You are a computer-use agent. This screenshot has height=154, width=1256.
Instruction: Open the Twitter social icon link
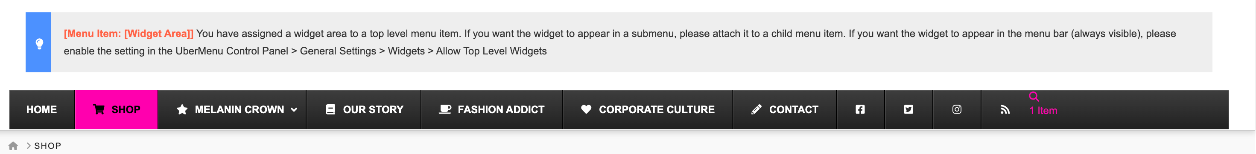(x=908, y=110)
